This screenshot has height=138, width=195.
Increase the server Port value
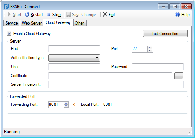150,48
